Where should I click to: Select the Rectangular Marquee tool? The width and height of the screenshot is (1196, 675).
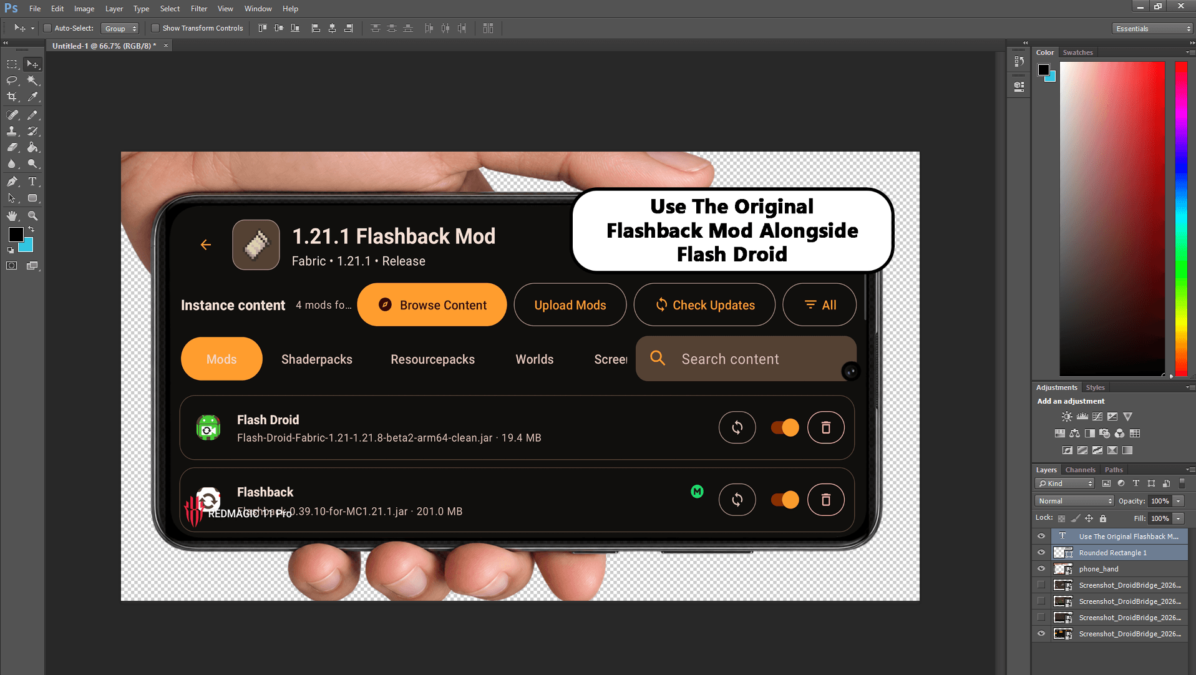click(12, 64)
